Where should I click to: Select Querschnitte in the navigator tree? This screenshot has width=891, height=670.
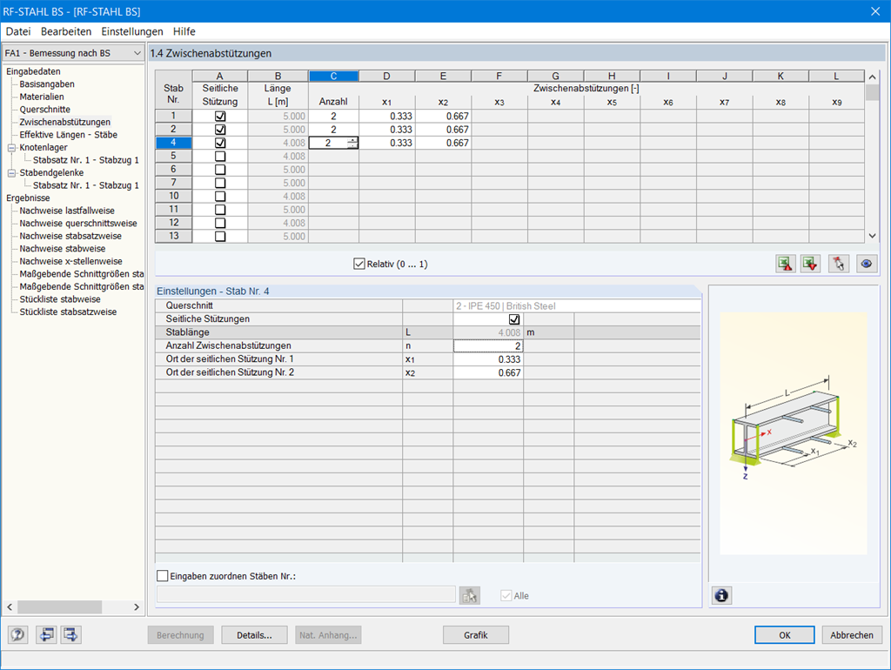click(45, 109)
